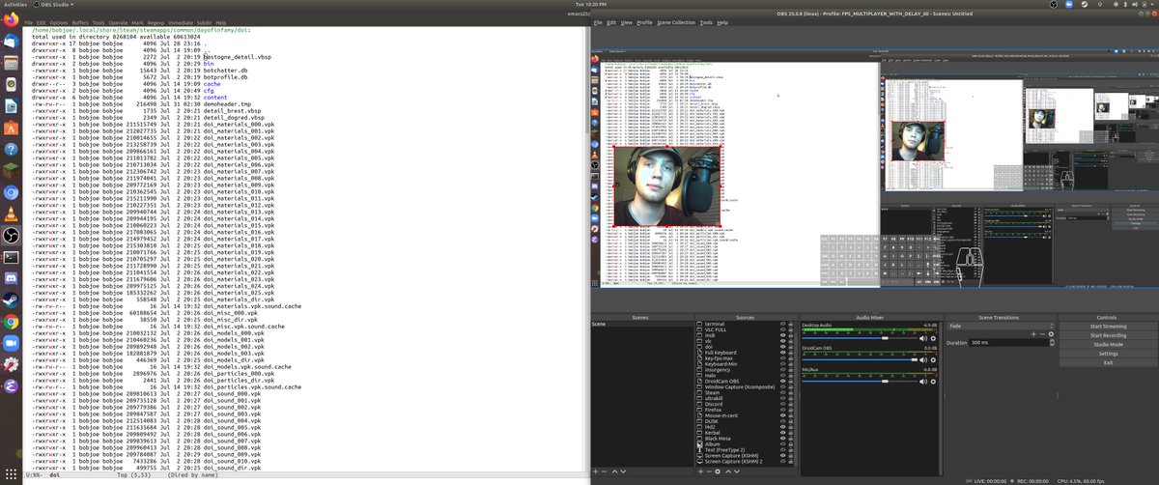This screenshot has width=1159, height=485.
Task: Toggle lock on VLC FULL source
Action: [x=791, y=330]
